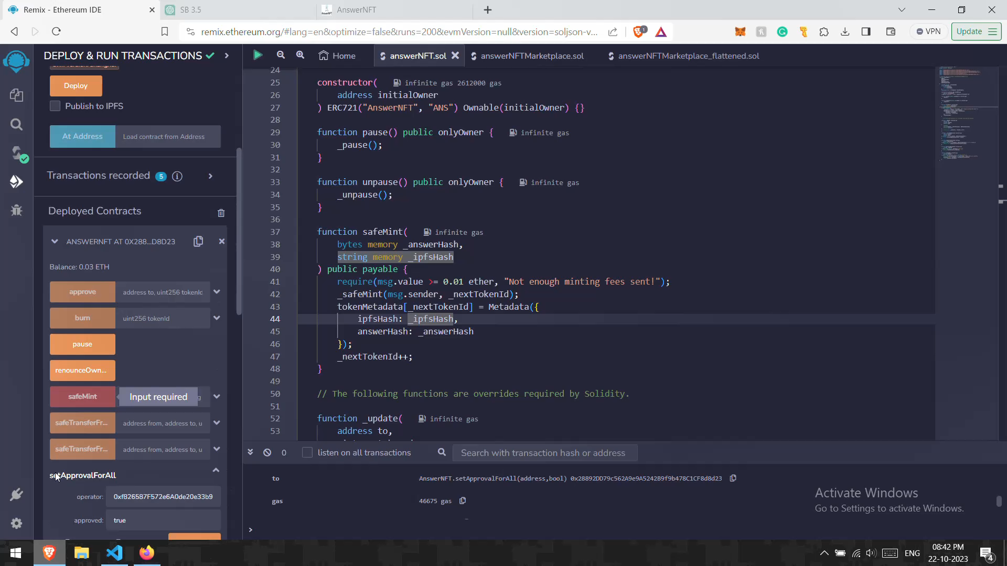
Task: Click the browser bookmark icon
Action: (165, 32)
